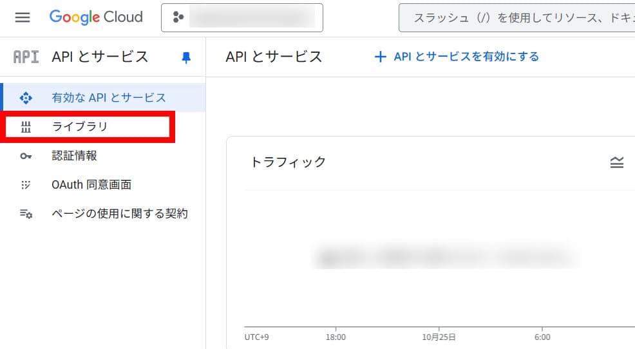635x349 pixels.
Task: Select 有効な API とサービス menu item
Action: 109,98
